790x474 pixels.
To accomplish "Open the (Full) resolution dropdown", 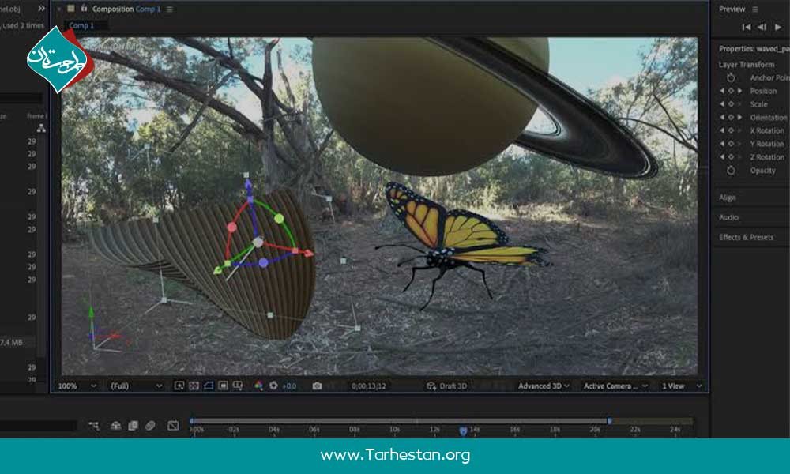I will (136, 386).
